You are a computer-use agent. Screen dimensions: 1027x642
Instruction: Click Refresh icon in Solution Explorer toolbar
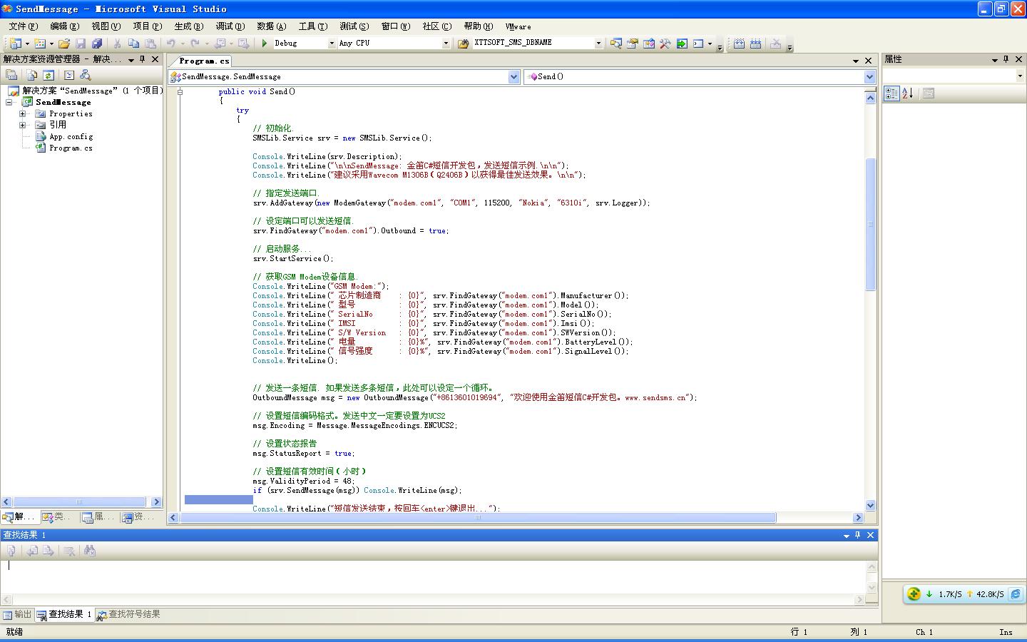[48, 75]
